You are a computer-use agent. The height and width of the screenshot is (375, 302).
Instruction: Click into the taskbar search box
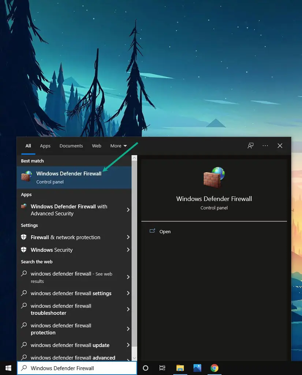[x=77, y=368]
